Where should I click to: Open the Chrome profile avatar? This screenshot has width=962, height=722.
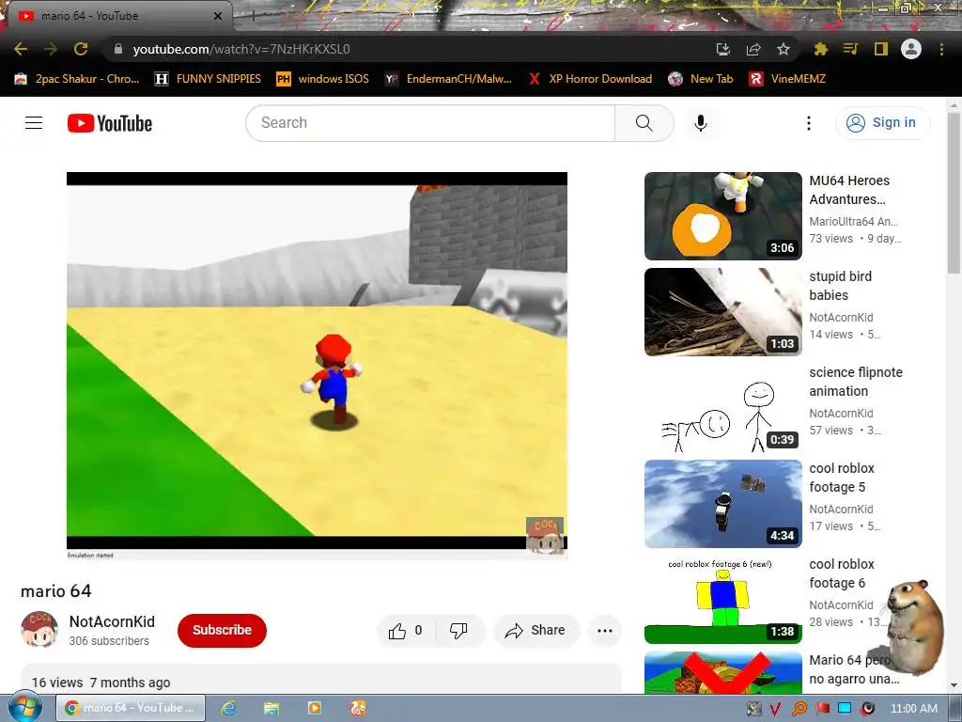pyautogui.click(x=911, y=49)
